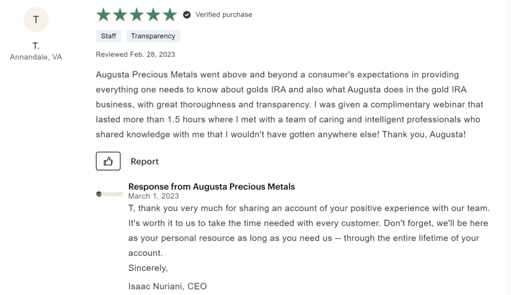The width and height of the screenshot is (511, 295).
Task: Click the Report link
Action: tap(144, 161)
